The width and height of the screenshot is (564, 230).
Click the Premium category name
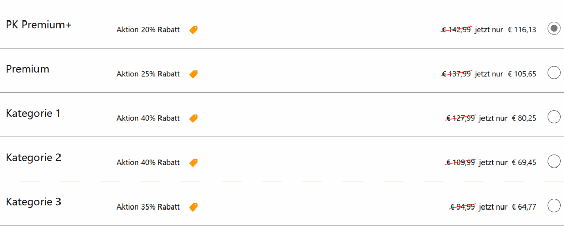coord(28,69)
